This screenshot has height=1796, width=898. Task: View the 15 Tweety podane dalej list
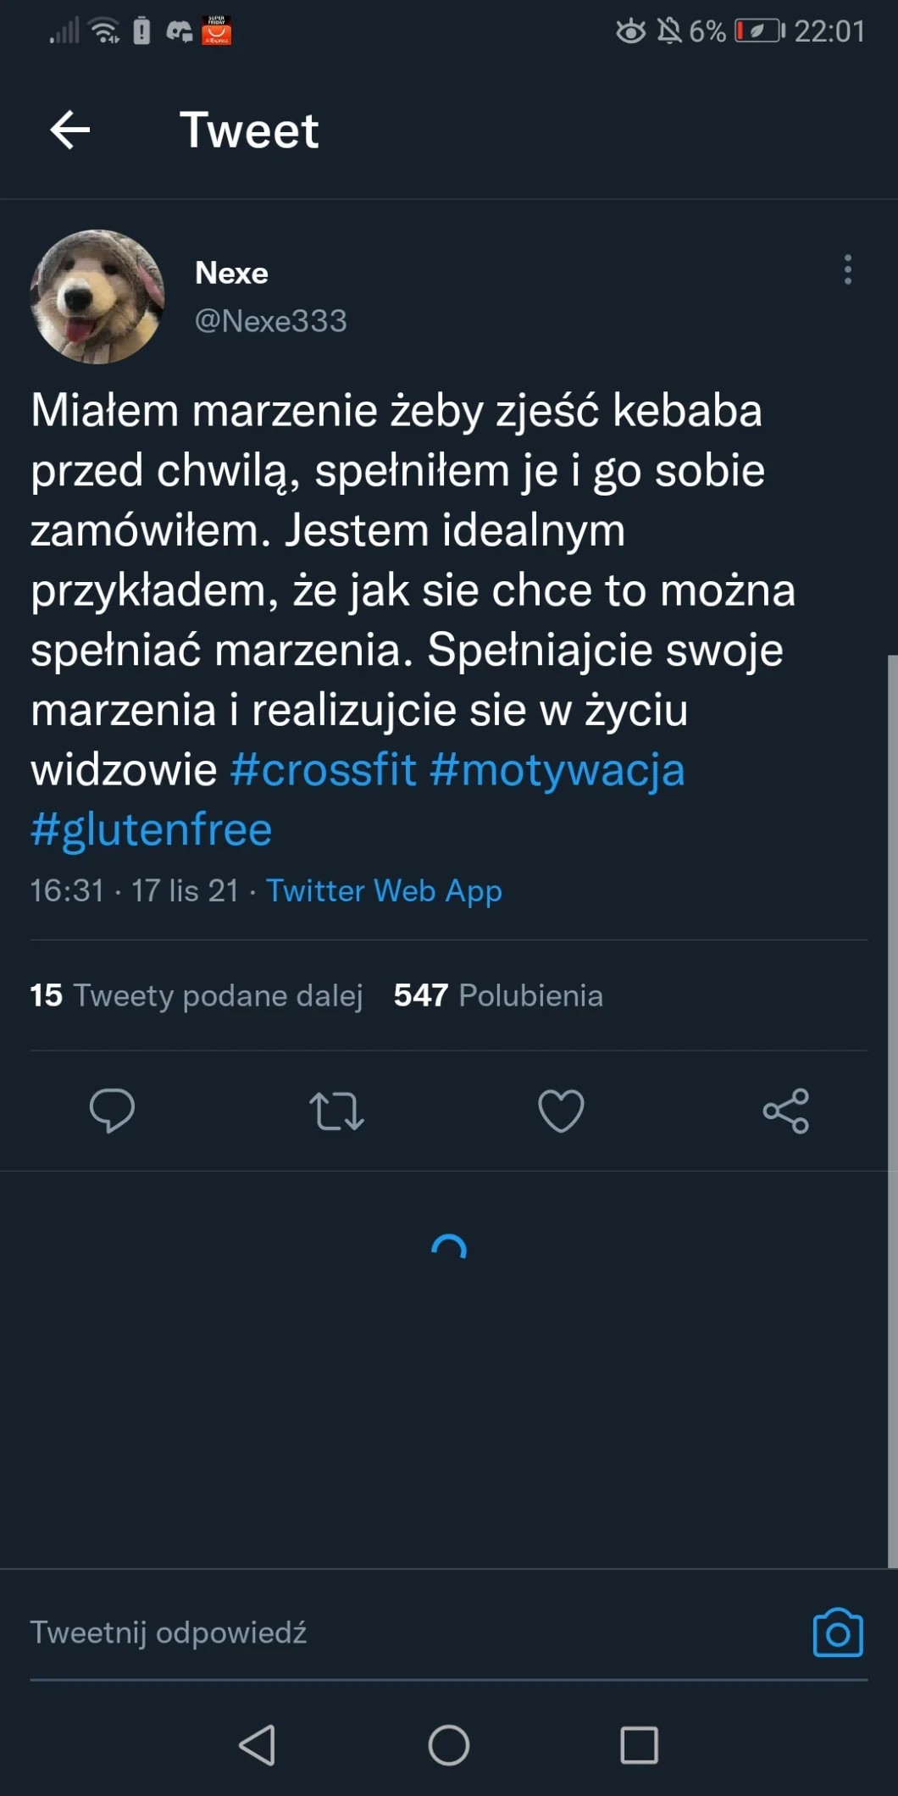click(x=196, y=995)
